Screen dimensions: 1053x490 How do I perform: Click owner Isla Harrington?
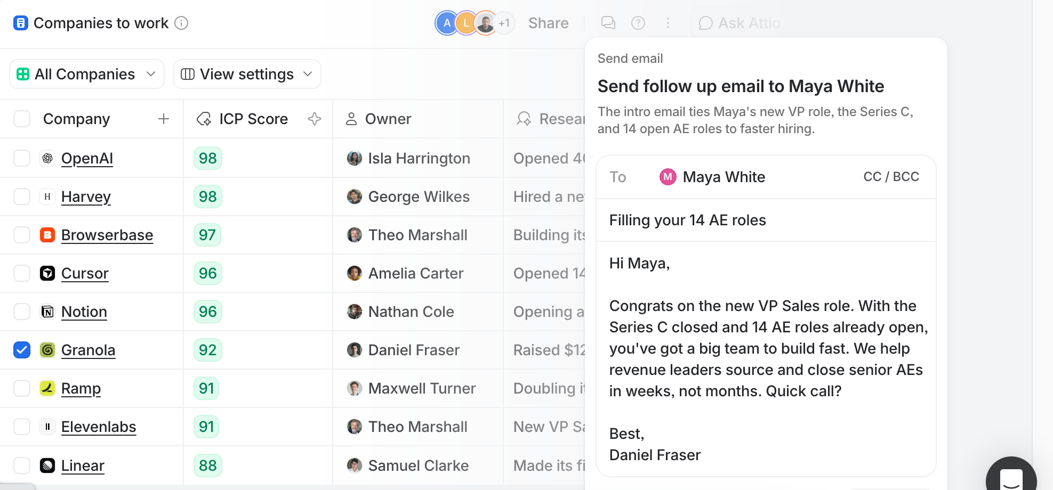click(x=408, y=158)
